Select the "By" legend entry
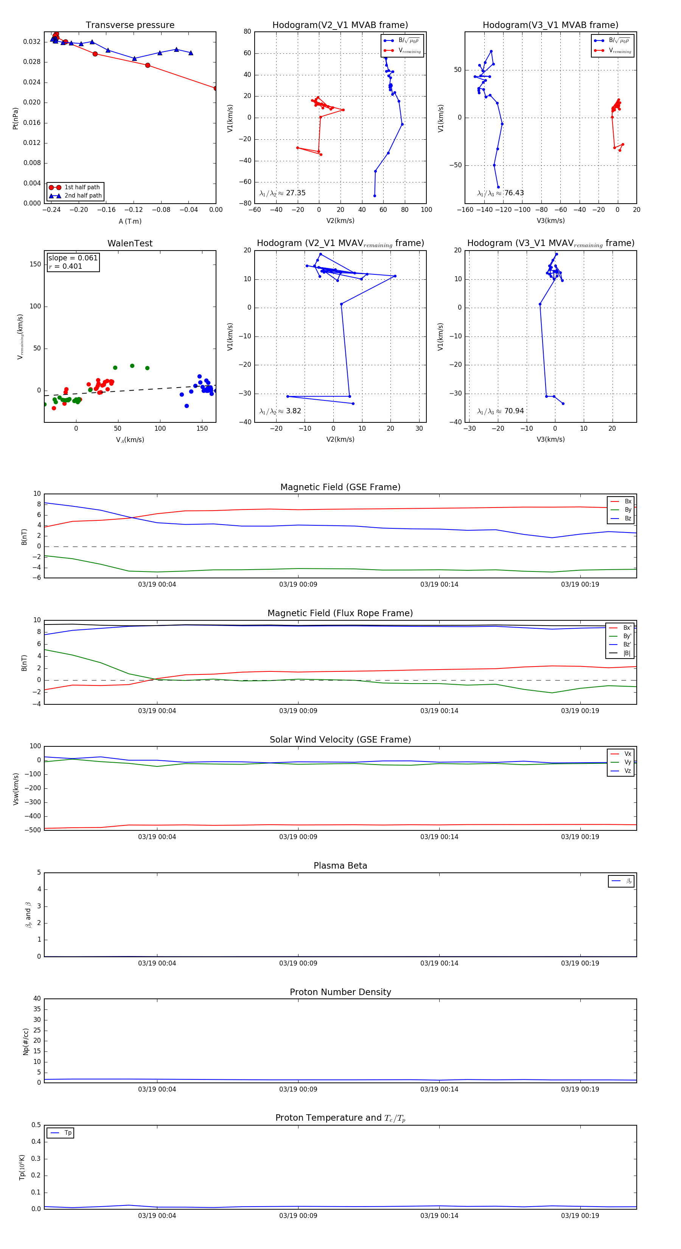Viewport: 681px width, 1249px height. tap(621, 509)
